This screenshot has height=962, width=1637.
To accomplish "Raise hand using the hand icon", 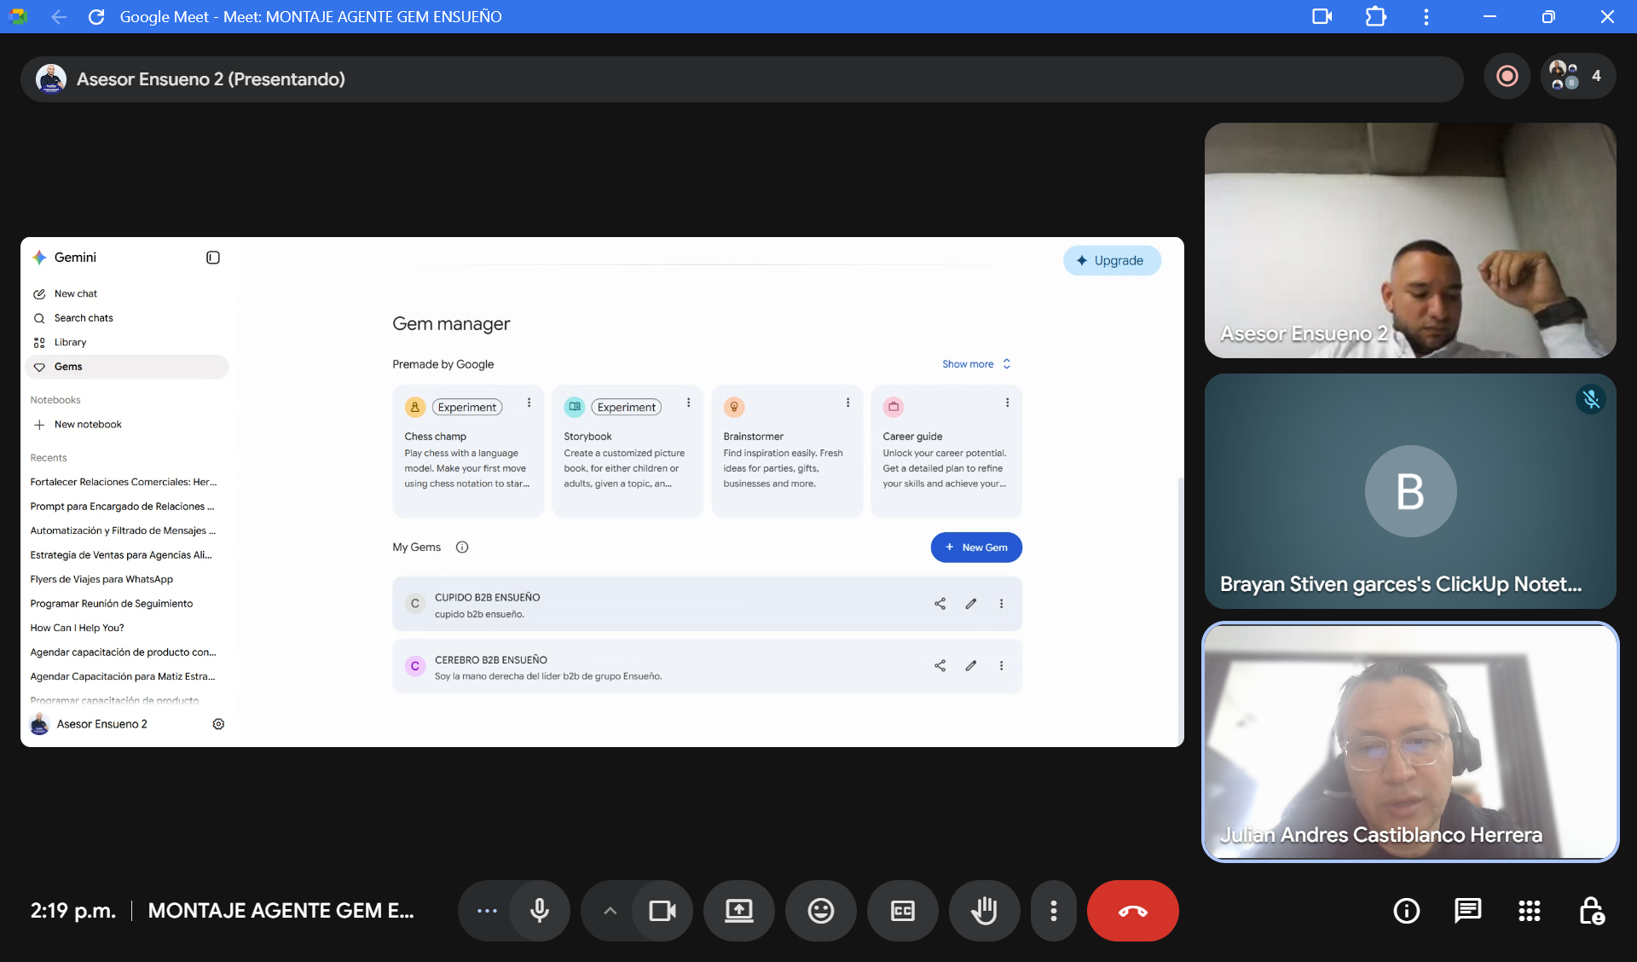I will (985, 911).
